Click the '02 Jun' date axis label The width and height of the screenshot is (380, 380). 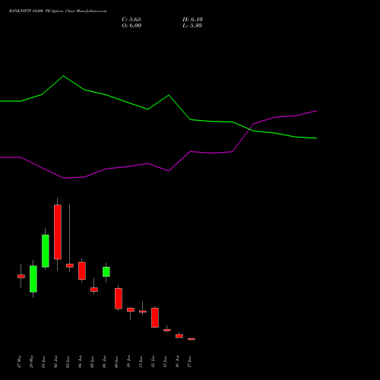pos(56,362)
